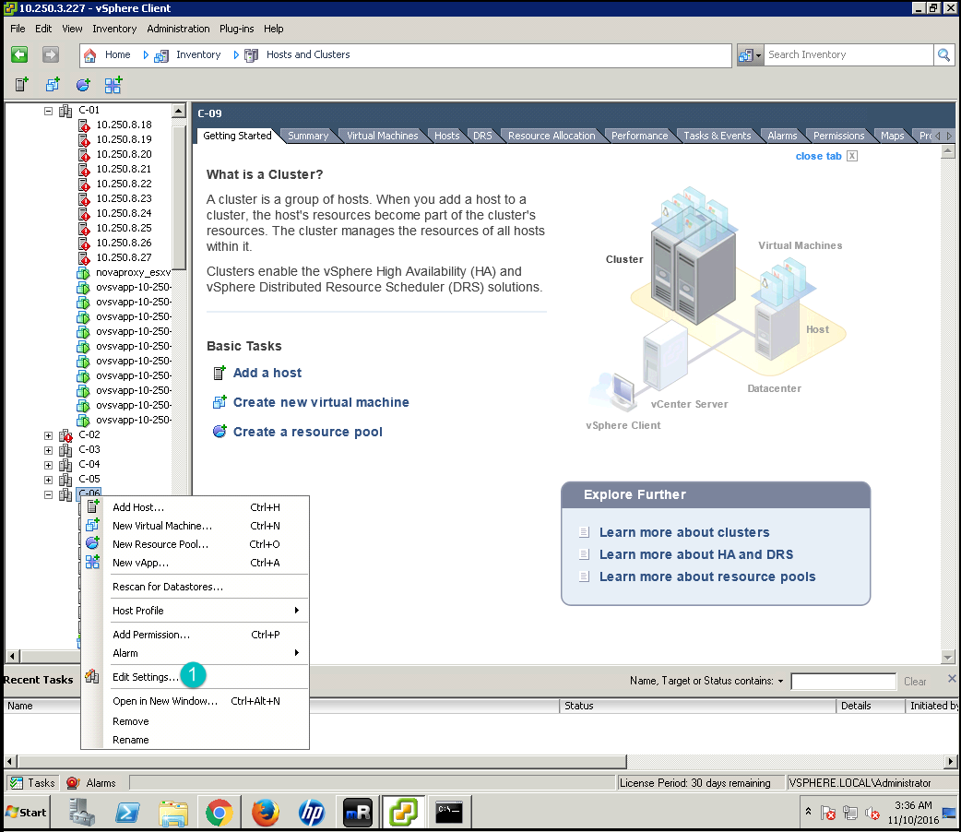Click the Recent Tasks filter text field
This screenshot has height=832, width=961.
coord(843,682)
